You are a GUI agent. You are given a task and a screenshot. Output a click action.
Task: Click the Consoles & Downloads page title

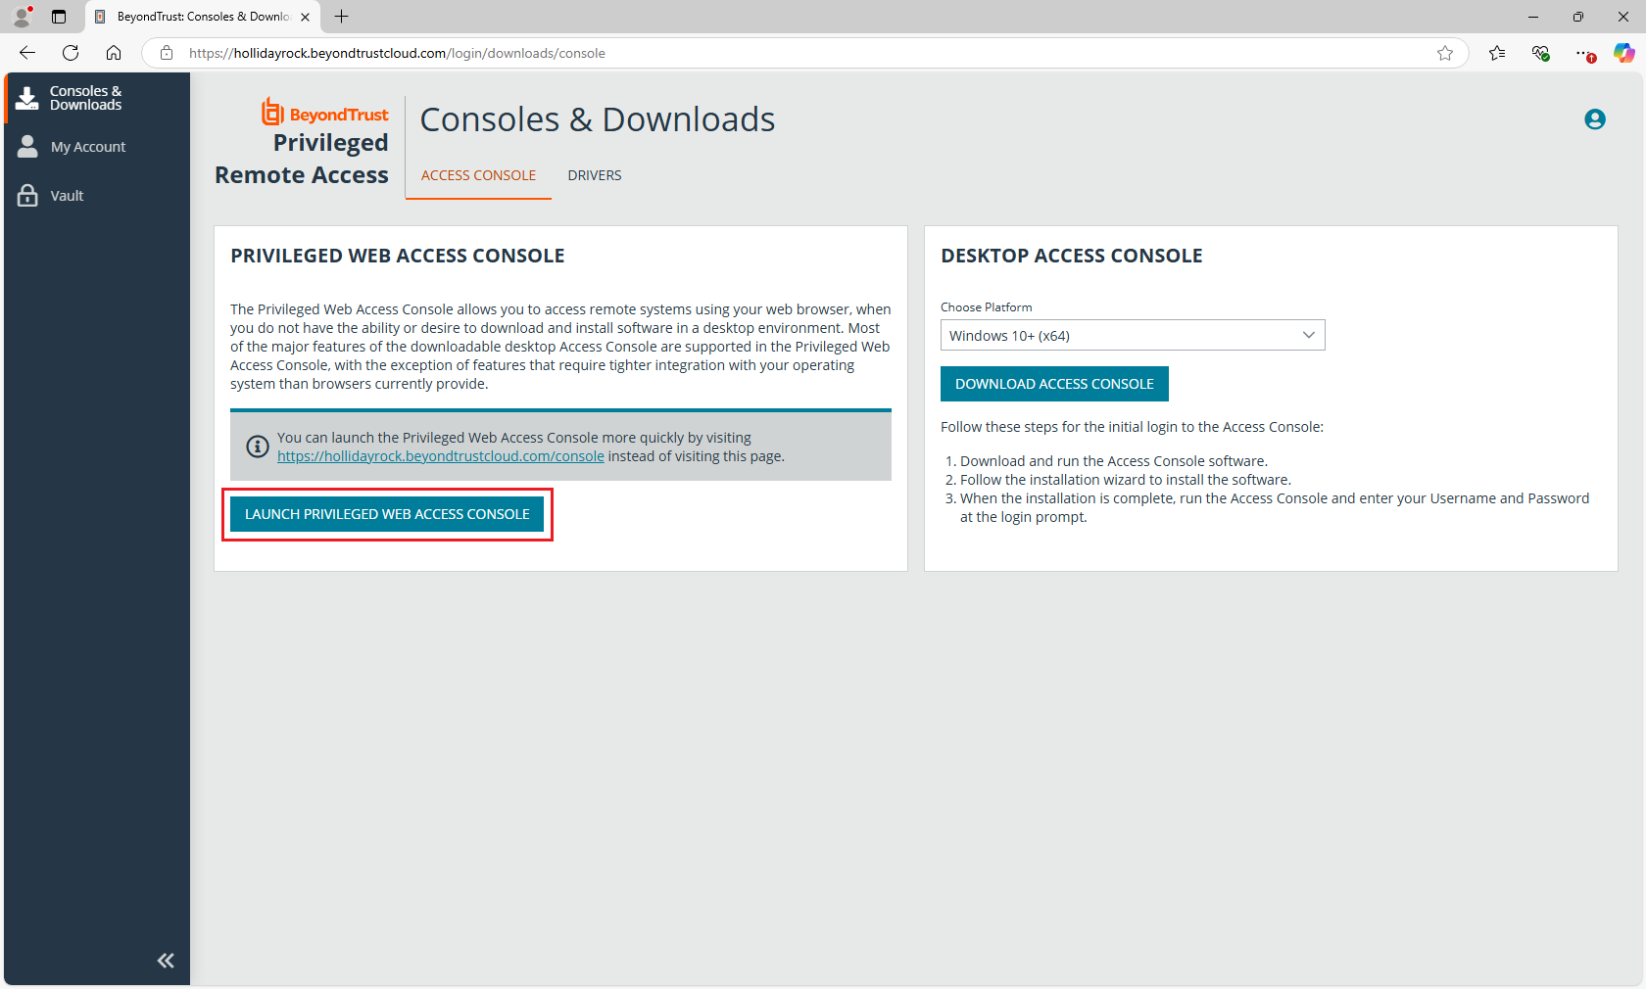click(598, 119)
